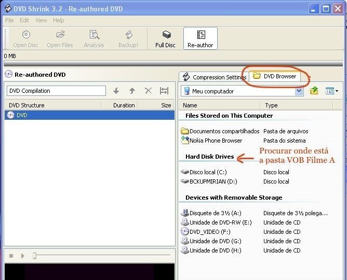Select the DVD root tree item
Image resolution: width=347 pixels, height=280 pixels.
click(x=89, y=115)
